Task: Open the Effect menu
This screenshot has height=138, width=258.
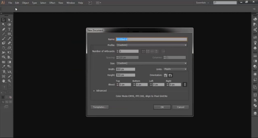Action: click(52, 3)
